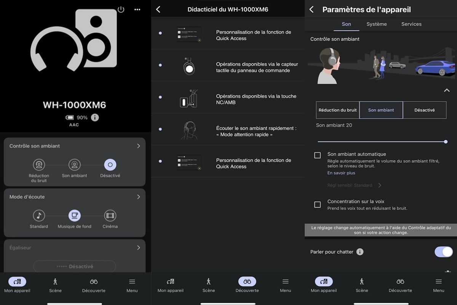This screenshot has height=305, width=457.
Task: Select Réduction du bruit in the segmented control
Action: 338,110
